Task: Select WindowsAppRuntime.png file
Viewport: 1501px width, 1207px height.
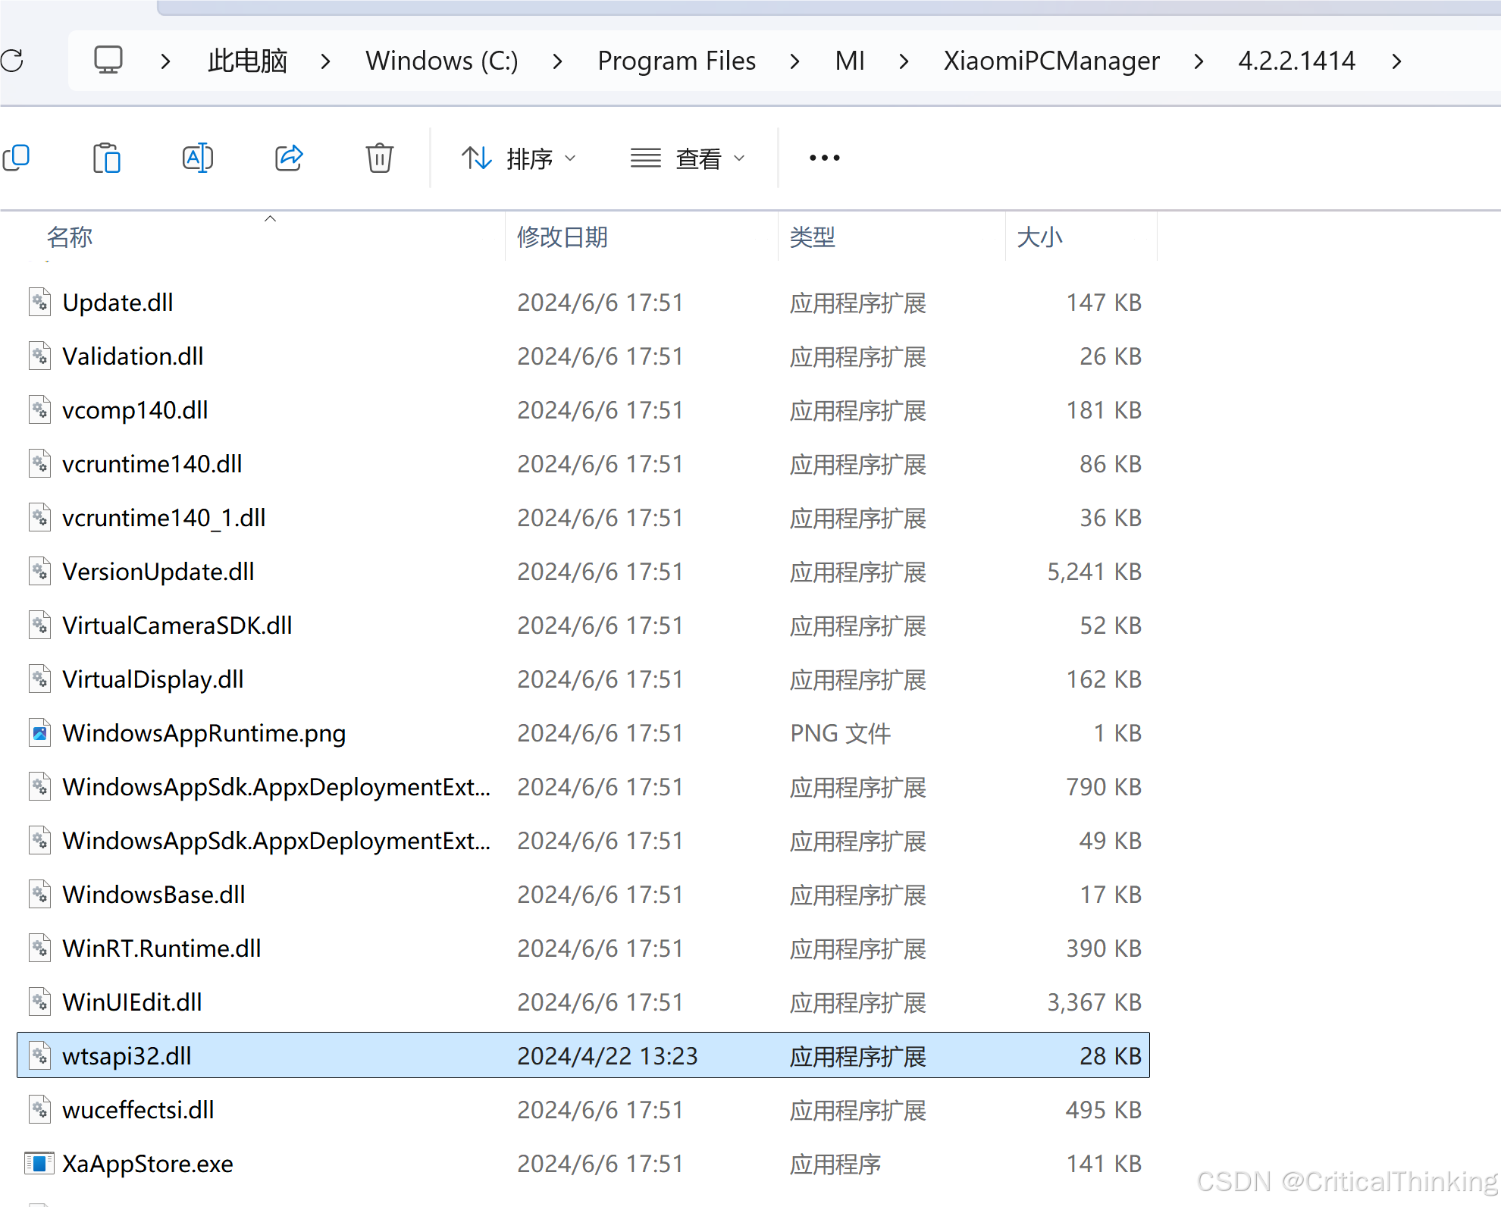Action: coord(203,733)
